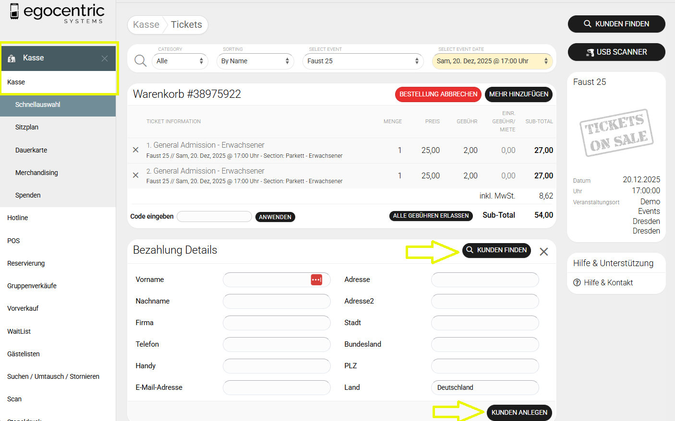Open Merchandising in the sidebar menu
This screenshot has width=675, height=421.
[36, 173]
